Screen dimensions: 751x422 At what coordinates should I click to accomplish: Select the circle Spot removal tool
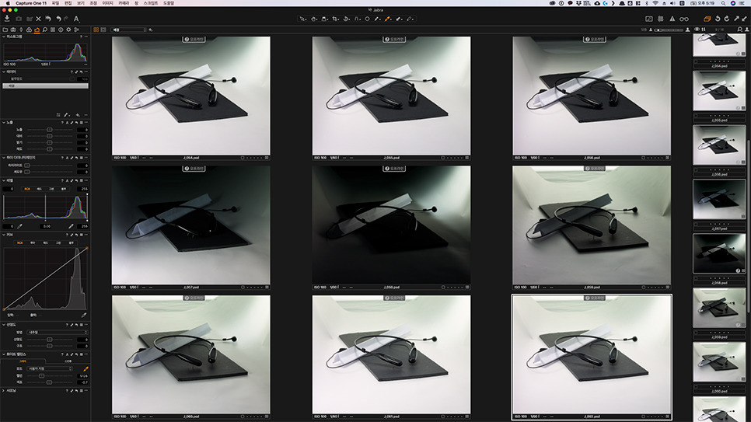[368, 19]
